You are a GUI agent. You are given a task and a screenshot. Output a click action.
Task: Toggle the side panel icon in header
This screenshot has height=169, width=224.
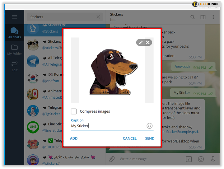point(203,17)
